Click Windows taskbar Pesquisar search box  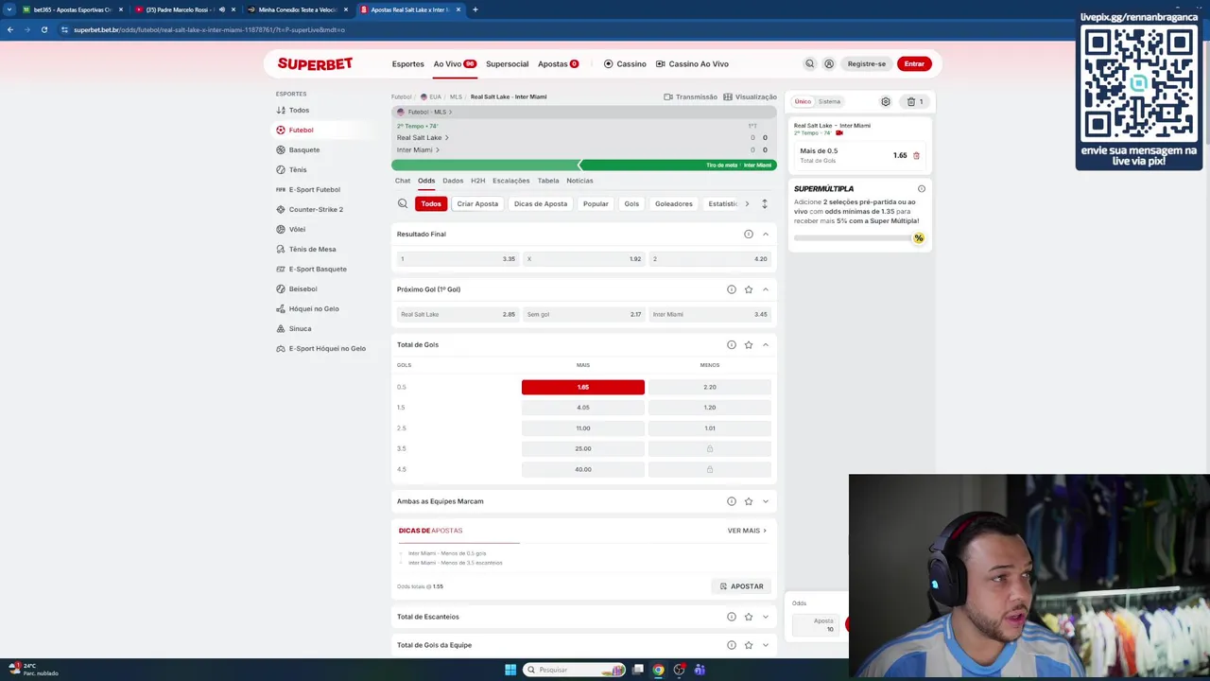[x=575, y=670]
